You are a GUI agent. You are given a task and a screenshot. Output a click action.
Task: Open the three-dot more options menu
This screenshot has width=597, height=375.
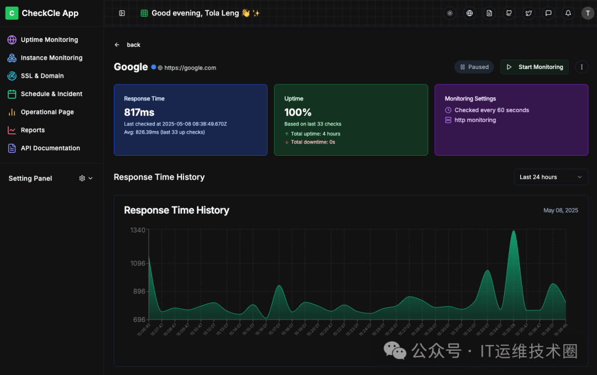coord(582,67)
